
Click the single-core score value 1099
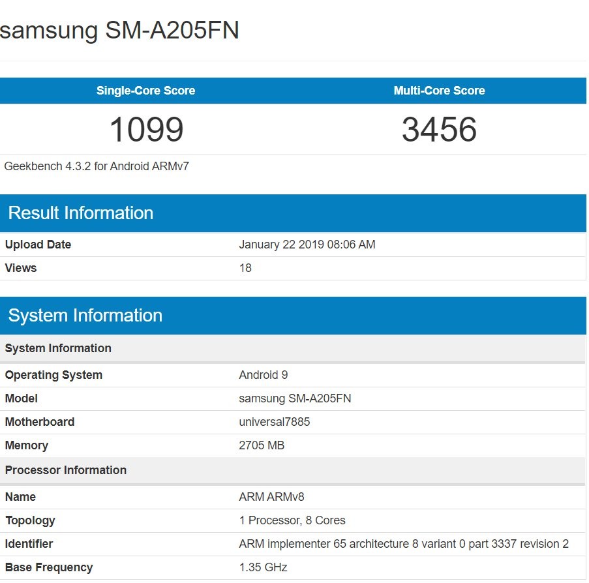click(147, 129)
